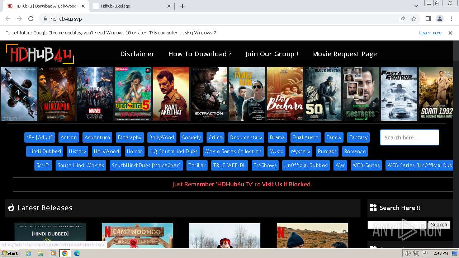The height and width of the screenshot is (258, 459).
Task: Select the Action category tag
Action: coord(68,137)
